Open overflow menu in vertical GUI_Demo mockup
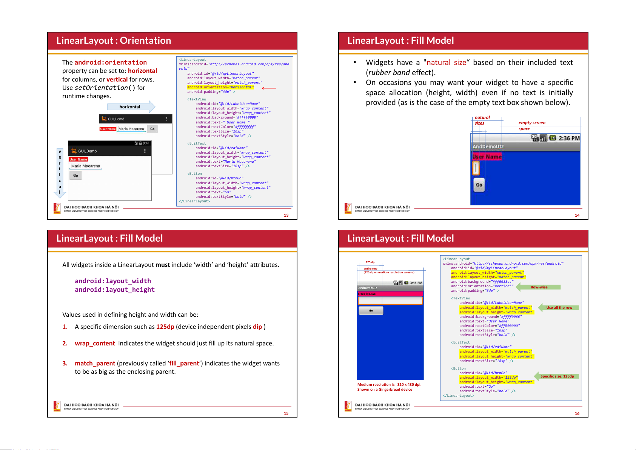 pos(145,151)
